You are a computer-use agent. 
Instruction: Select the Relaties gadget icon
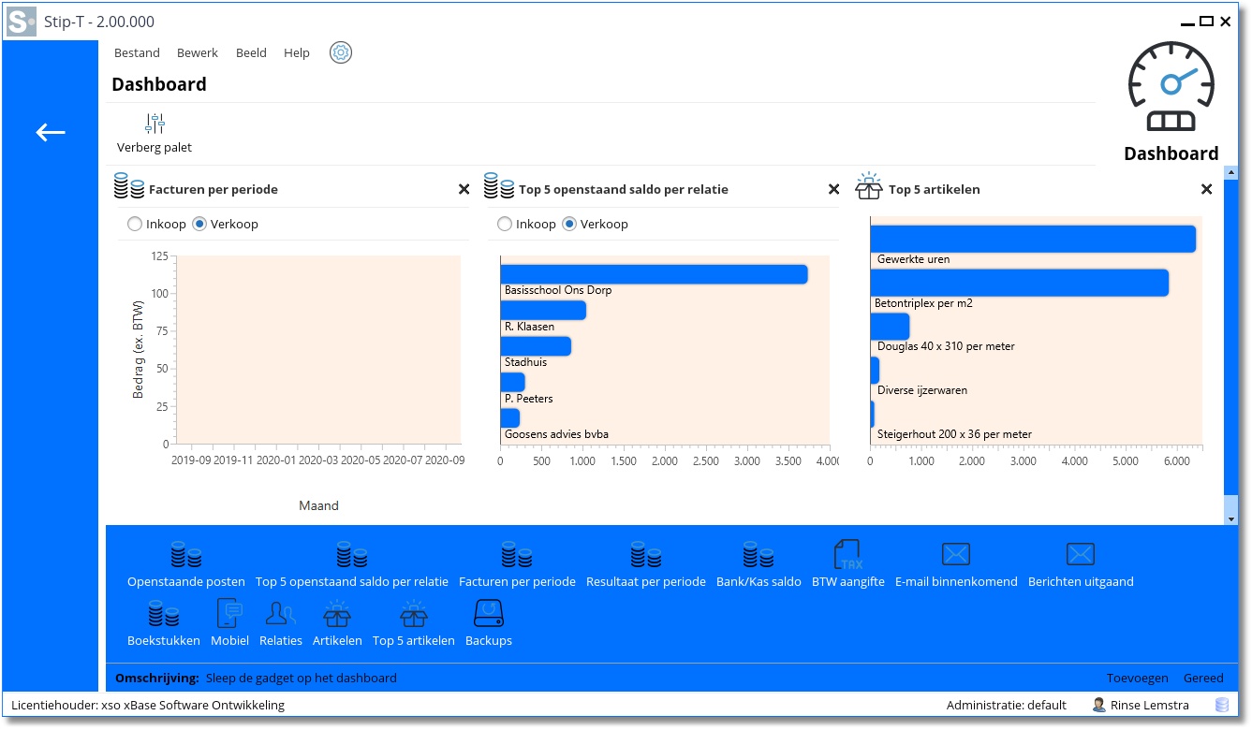tap(281, 615)
